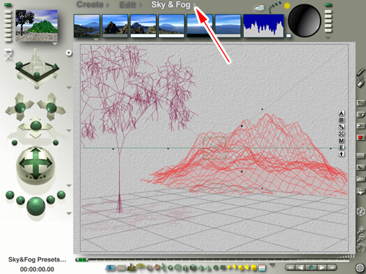Click the globe icon at bottom right corner
Viewport: 366px width, 274px height.
click(x=360, y=267)
